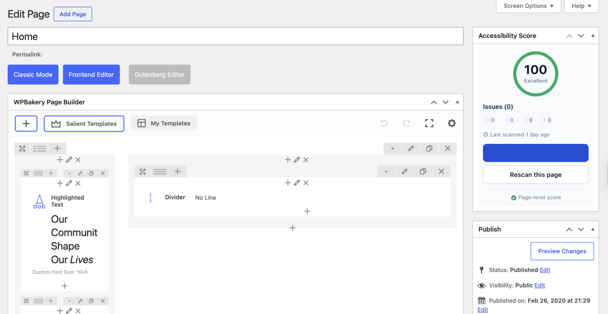
Task: Collapse the WPBakery Page Builder panel
Action: click(x=458, y=102)
